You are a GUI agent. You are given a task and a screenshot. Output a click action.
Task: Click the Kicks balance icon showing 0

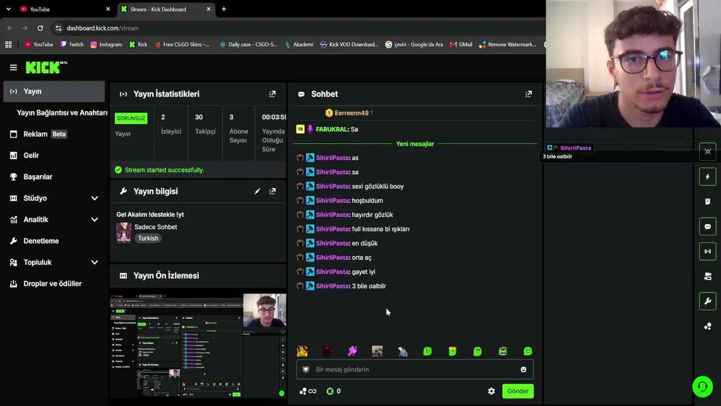(x=330, y=391)
